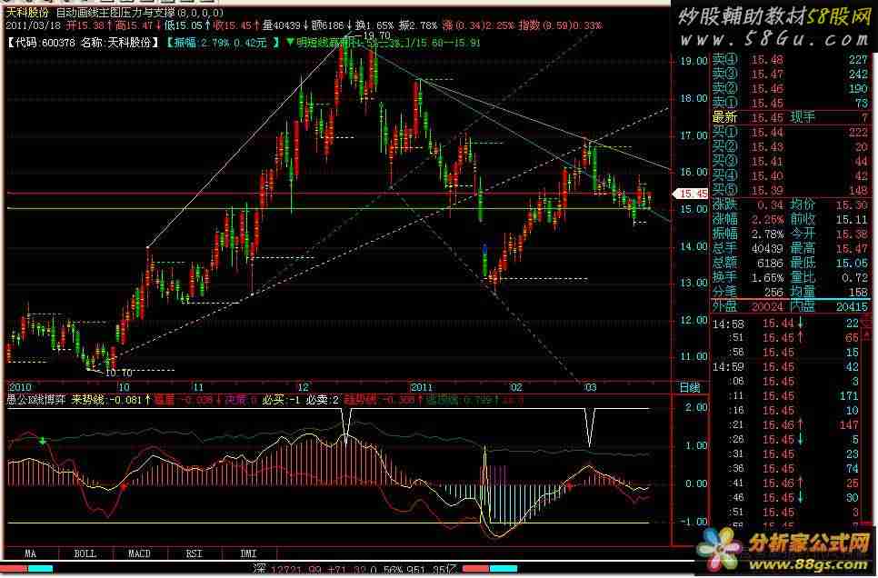Switch to the BOLL indicator tab

(x=85, y=553)
